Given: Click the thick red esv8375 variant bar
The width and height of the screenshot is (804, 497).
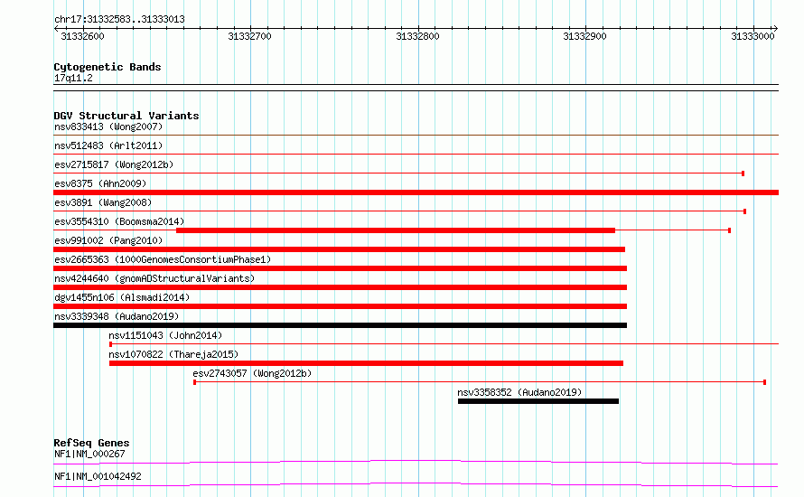Looking at the screenshot, I should click(x=416, y=192).
